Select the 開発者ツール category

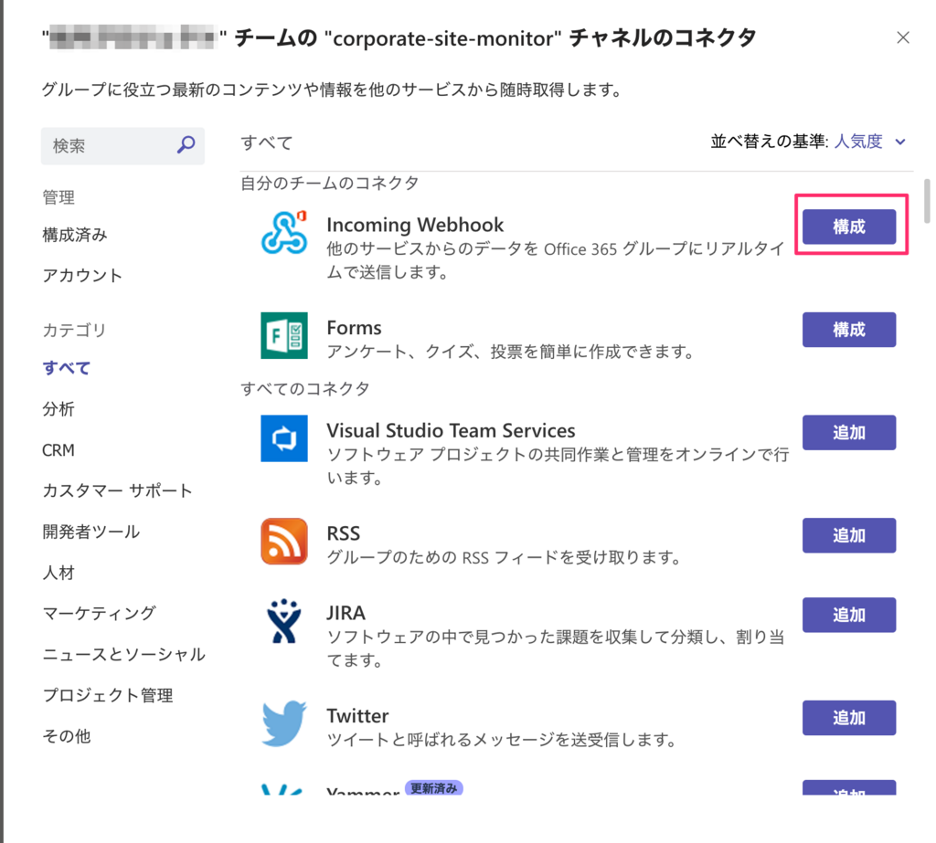click(90, 532)
